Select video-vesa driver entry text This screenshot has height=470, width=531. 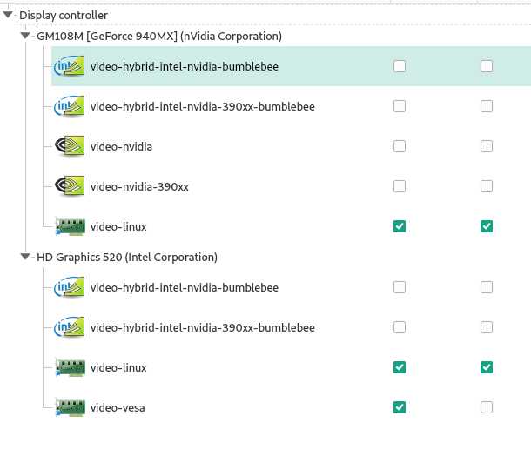coord(118,407)
